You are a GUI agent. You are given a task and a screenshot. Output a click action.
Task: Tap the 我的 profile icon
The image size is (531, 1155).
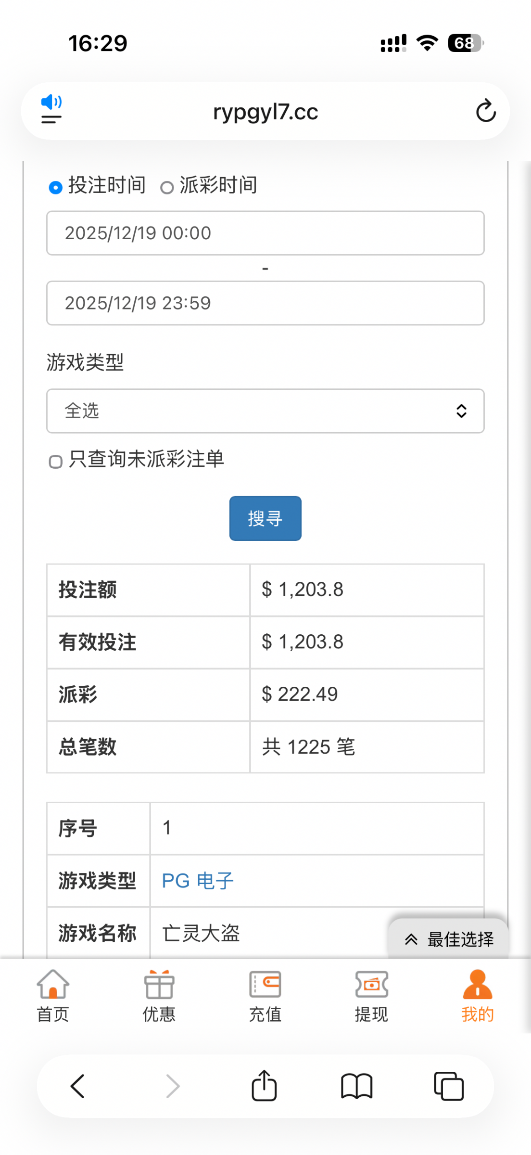pos(477,985)
